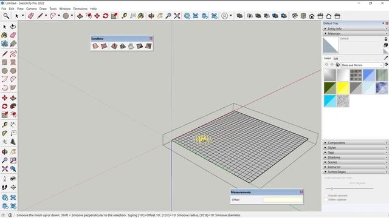Open Glass and Mirrors materials dropdown
The width and height of the screenshot is (389, 218).
tap(362, 65)
